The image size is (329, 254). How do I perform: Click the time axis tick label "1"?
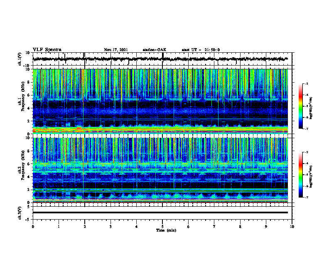click(59, 227)
